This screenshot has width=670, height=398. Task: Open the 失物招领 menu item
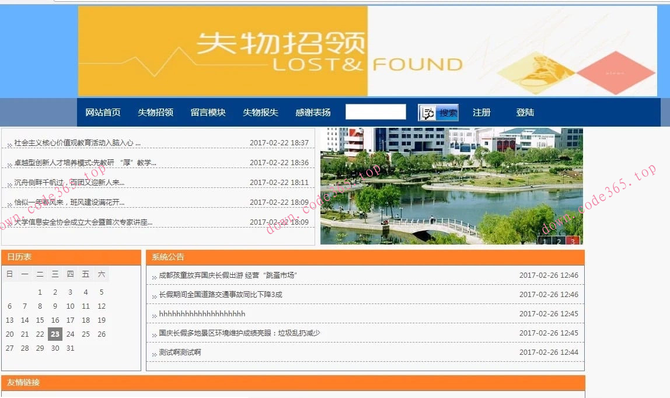pyautogui.click(x=155, y=111)
